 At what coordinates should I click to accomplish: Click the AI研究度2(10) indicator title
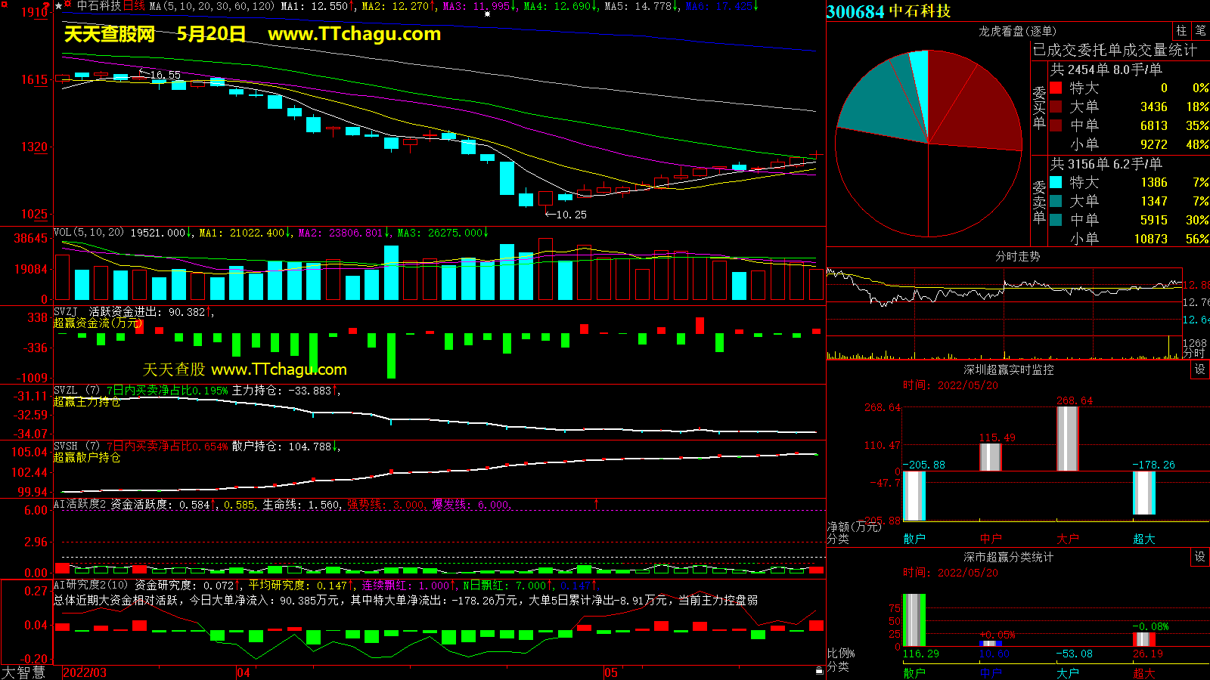click(x=91, y=586)
